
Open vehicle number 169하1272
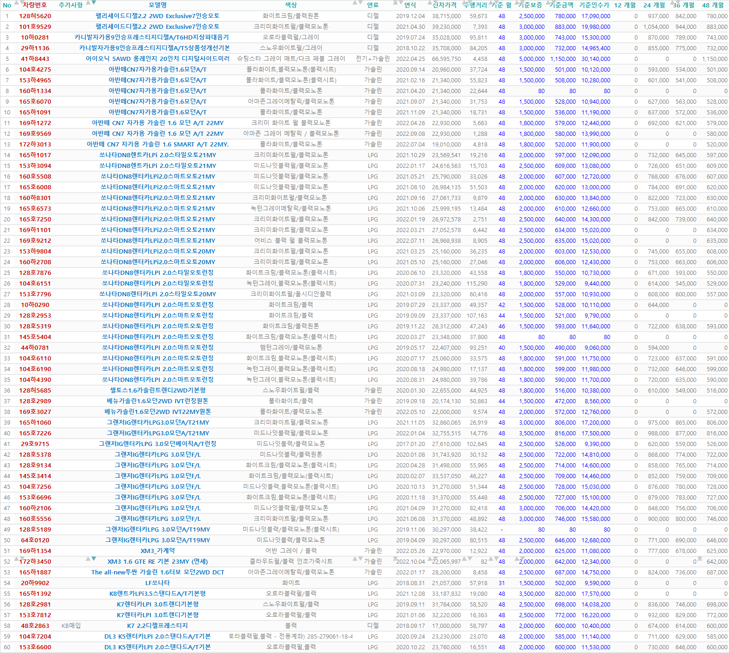pos(35,123)
